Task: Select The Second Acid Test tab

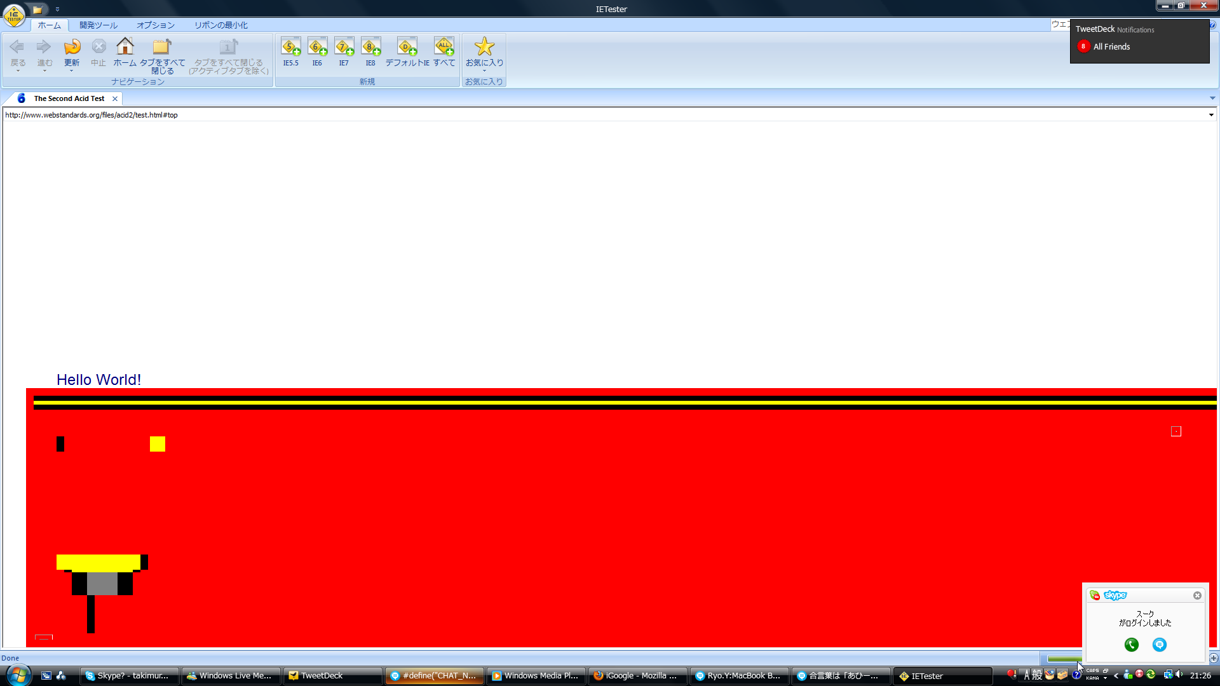Action: [69, 98]
